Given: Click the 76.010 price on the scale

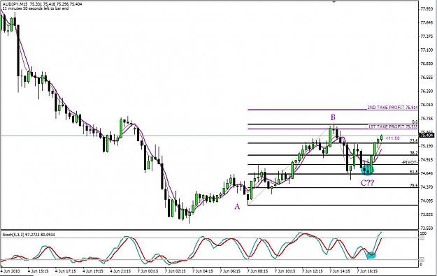Looking at the screenshot, I should coord(427,105).
